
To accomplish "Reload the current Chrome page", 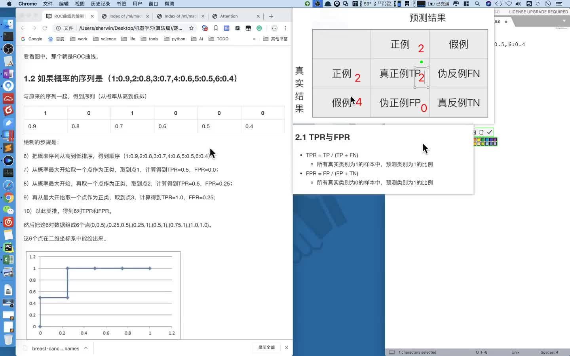I will (45, 28).
